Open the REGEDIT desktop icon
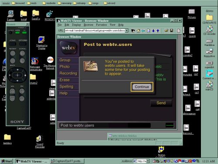Viewport: 218px width, 164px height. [50, 16]
